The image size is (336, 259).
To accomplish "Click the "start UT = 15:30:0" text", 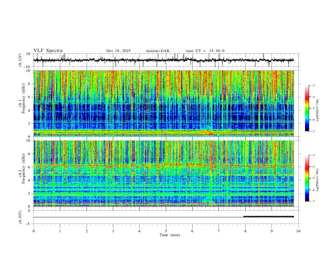I will coord(205,51).
